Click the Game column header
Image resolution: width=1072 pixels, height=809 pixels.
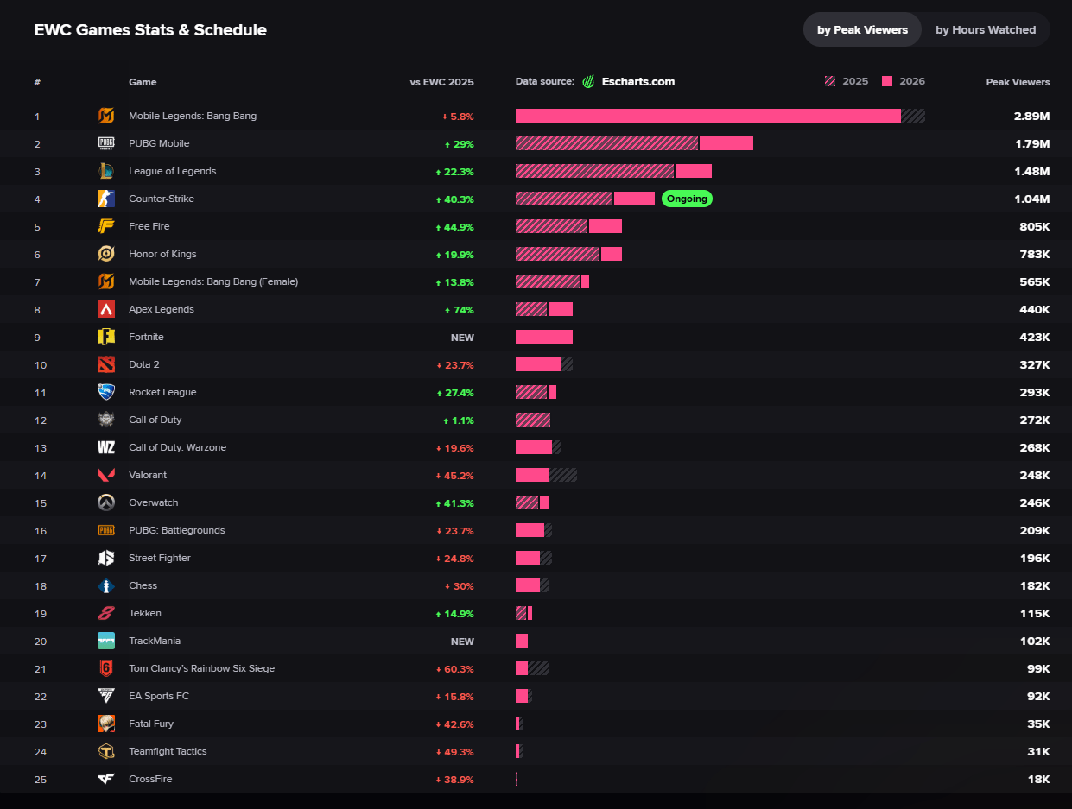click(x=143, y=82)
